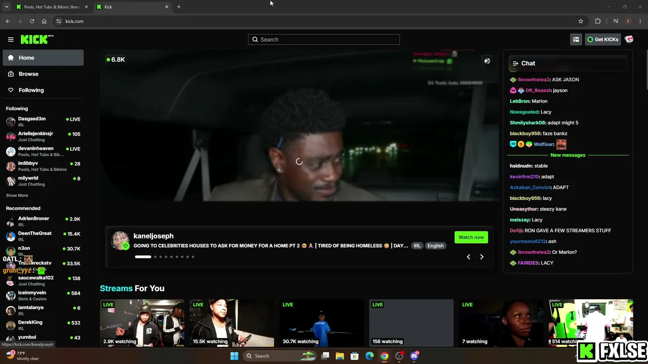This screenshot has width=648, height=364.
Task: Open DerekKing in Recommended channels
Action: [43, 325]
